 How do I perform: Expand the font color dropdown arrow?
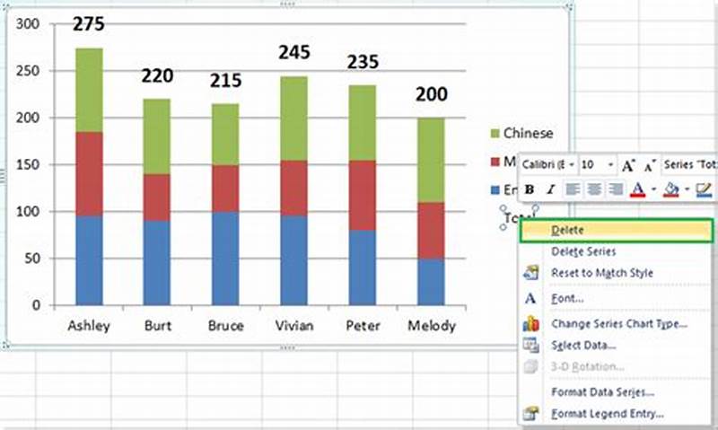[653, 189]
